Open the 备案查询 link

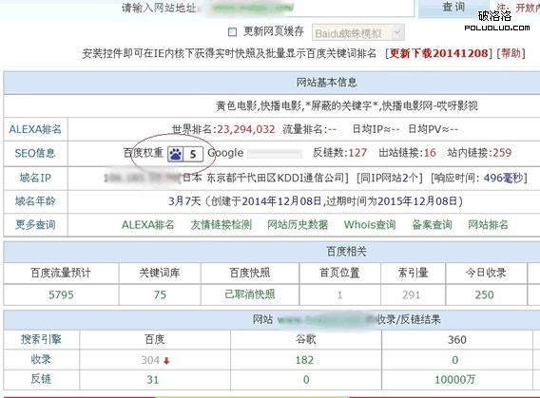click(x=432, y=224)
